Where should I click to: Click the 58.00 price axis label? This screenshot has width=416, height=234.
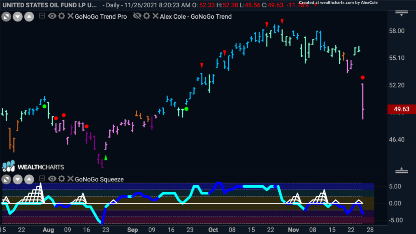pos(396,31)
